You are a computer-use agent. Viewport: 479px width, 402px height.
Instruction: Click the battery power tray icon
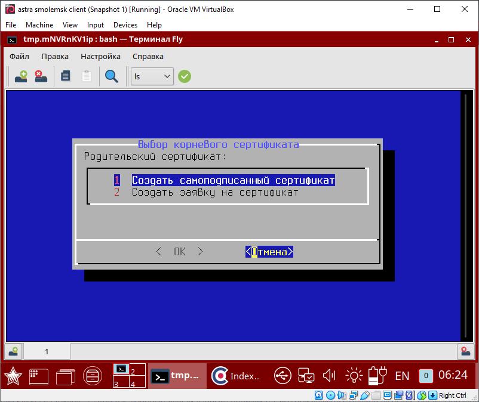377,376
